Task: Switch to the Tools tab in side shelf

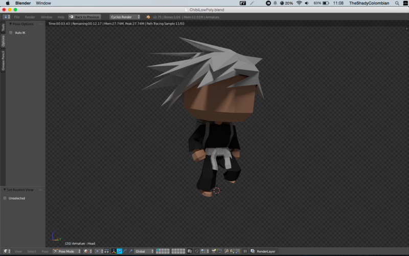Action: pos(3,27)
